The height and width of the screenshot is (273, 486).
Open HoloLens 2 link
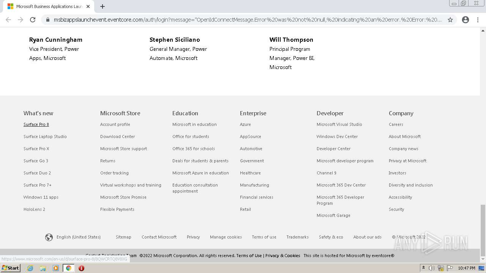point(34,209)
